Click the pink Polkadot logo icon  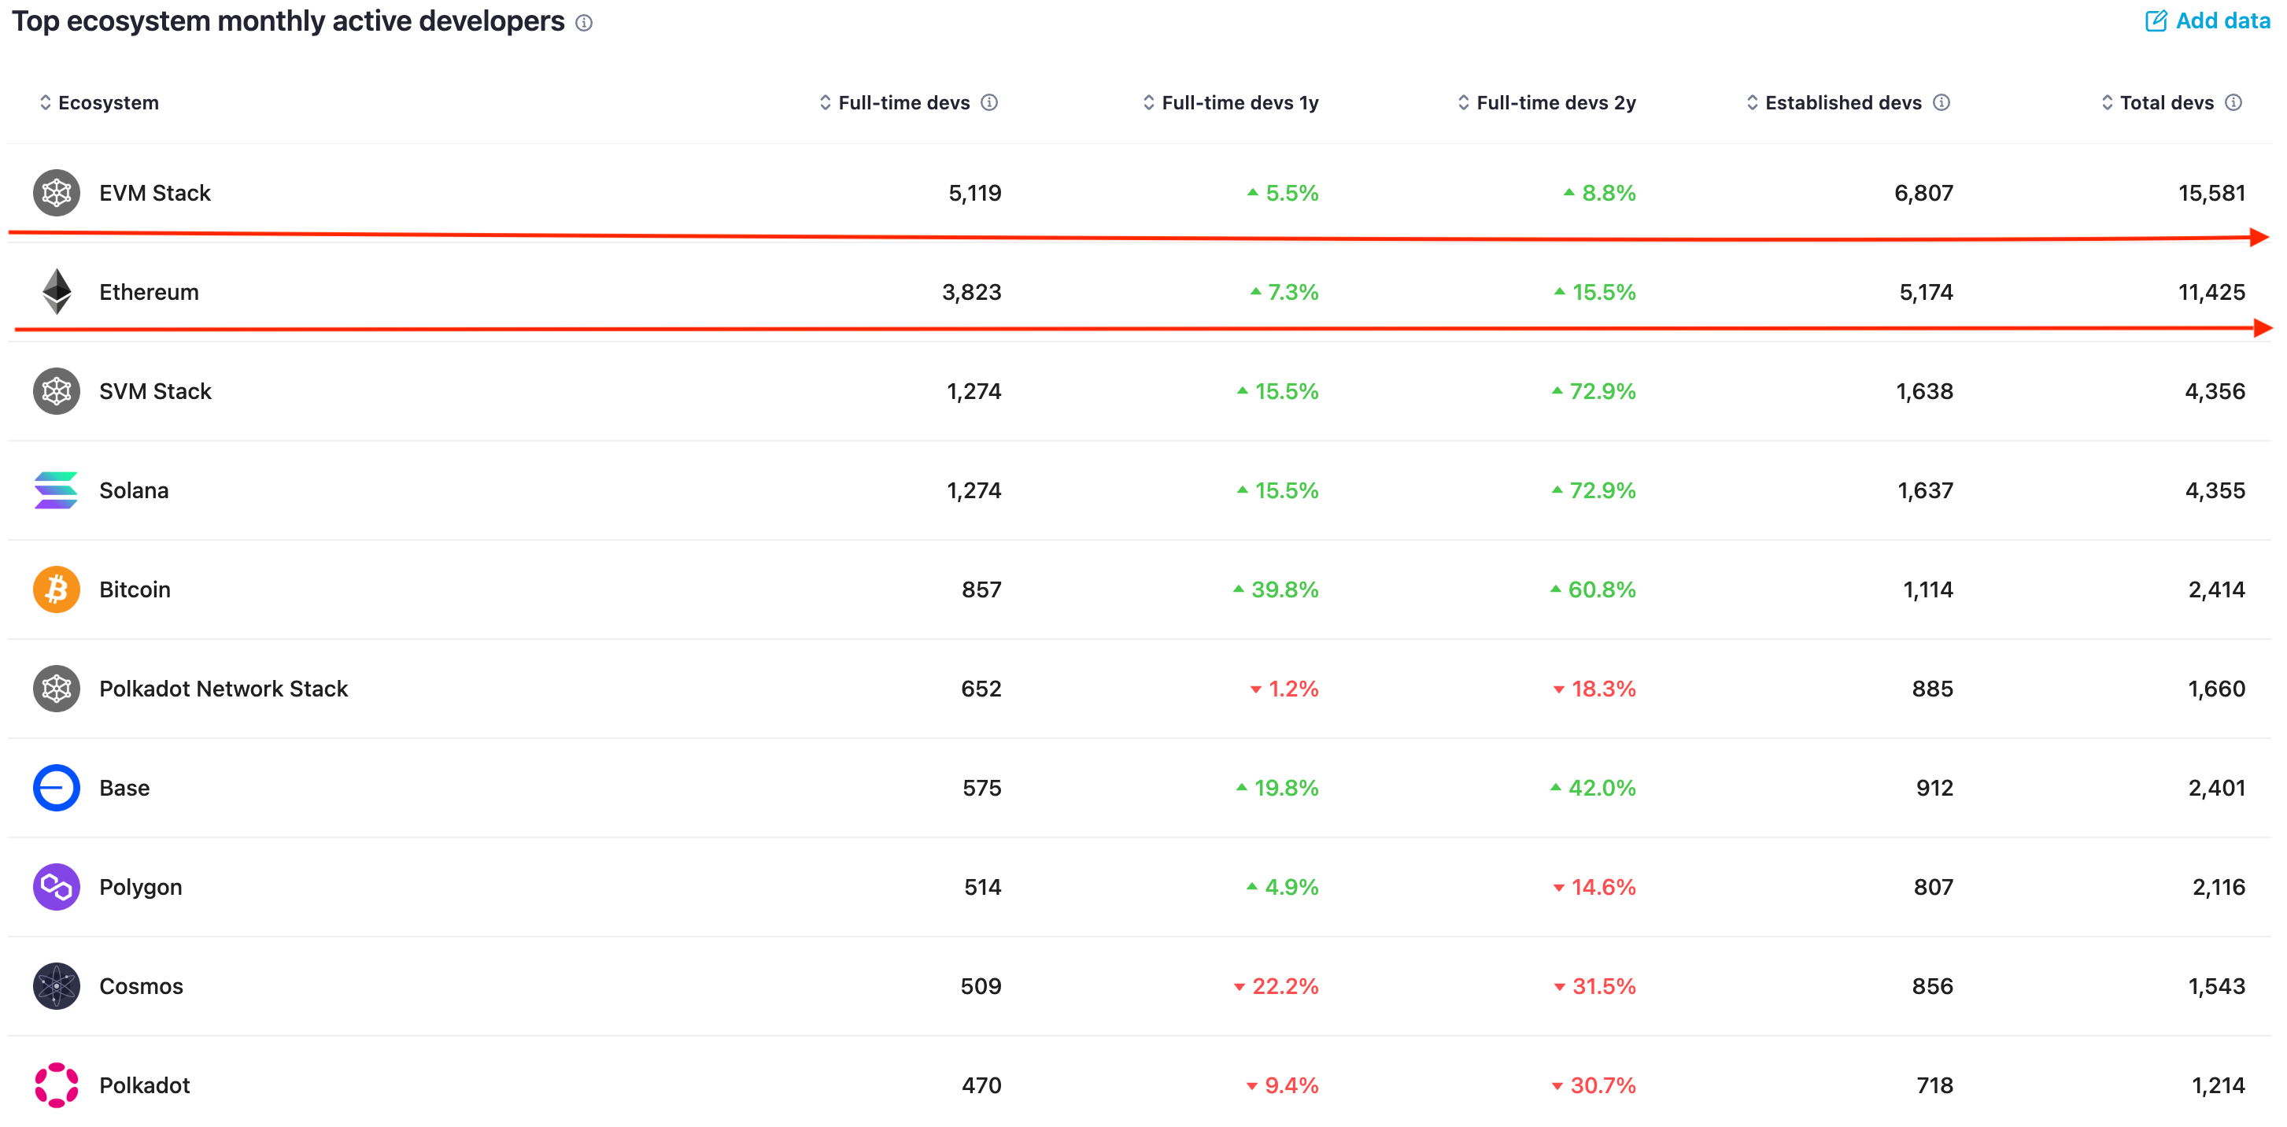coord(56,1085)
